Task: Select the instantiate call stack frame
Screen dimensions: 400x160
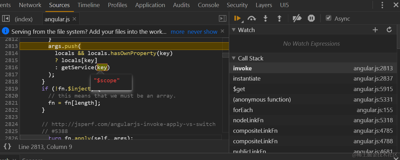Action: [x=313, y=79]
